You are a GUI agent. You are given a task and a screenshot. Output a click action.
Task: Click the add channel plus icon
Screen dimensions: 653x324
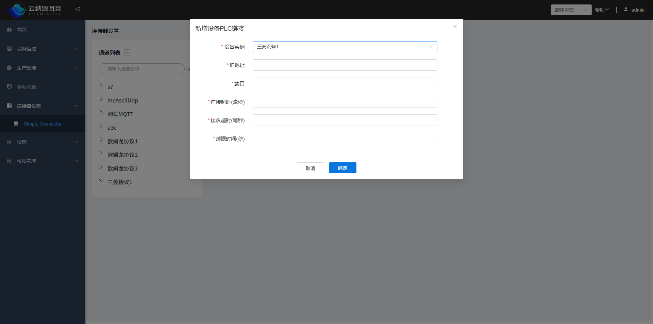point(127,52)
